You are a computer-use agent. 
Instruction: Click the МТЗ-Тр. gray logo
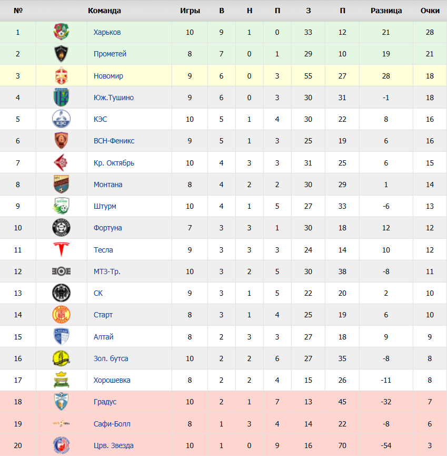pyautogui.click(x=61, y=271)
